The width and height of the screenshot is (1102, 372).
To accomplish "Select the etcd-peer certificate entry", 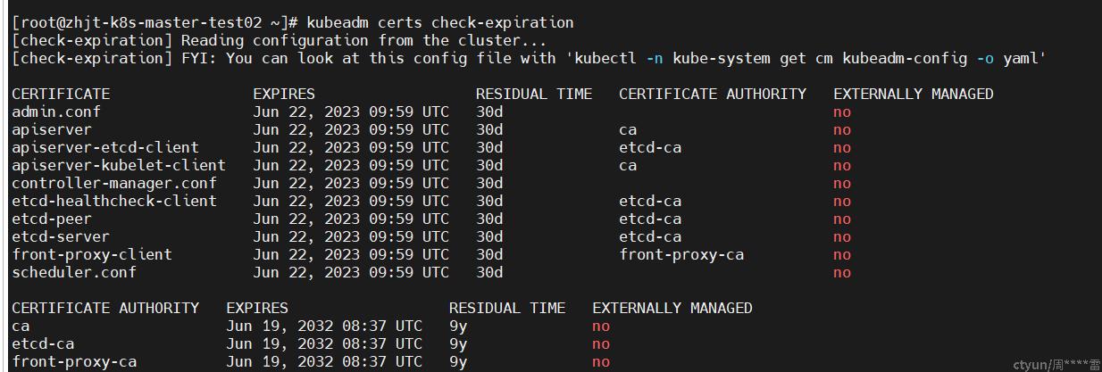I will (52, 219).
